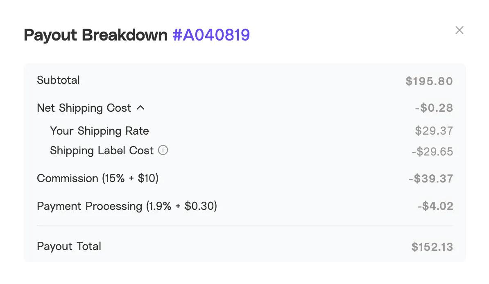Select the Commission (15% + $10) label

(x=98, y=178)
